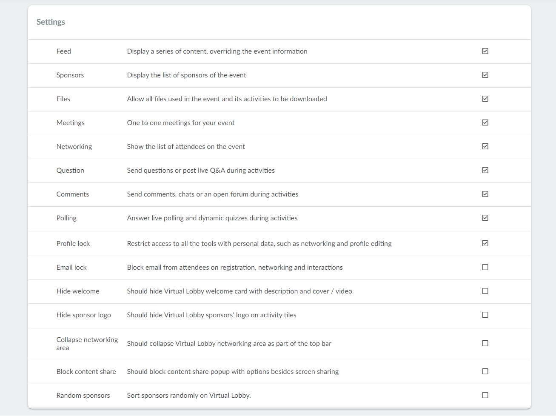556x416 pixels.
Task: Click 'Display the list of sponsors' description
Action: 186,75
